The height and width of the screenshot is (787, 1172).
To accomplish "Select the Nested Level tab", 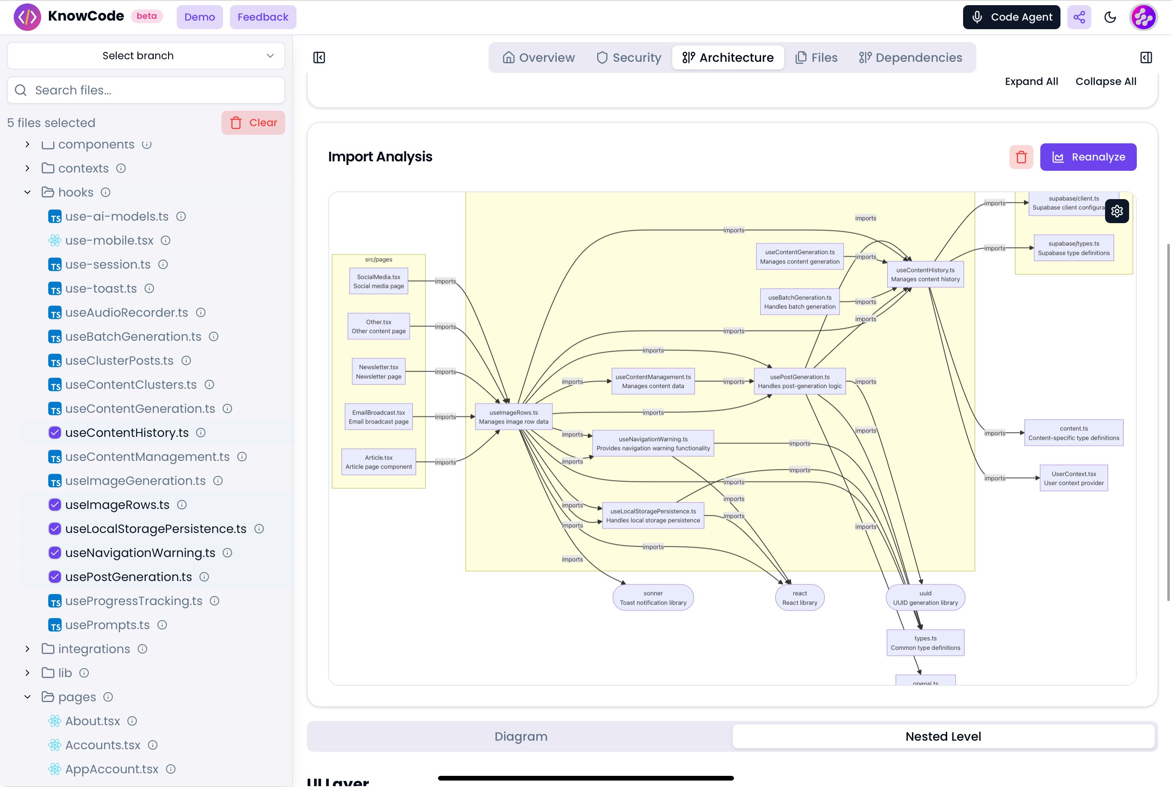I will 943,736.
